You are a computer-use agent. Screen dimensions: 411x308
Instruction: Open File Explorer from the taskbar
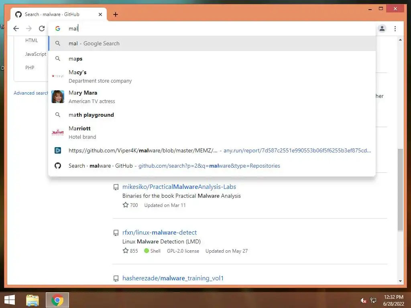(33, 300)
